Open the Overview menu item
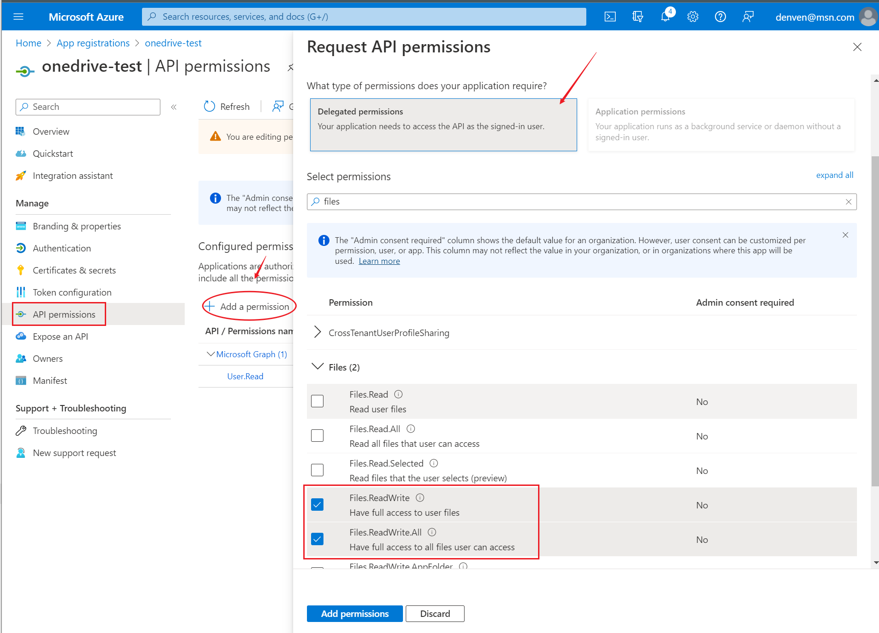Image resolution: width=879 pixels, height=633 pixels. (51, 131)
